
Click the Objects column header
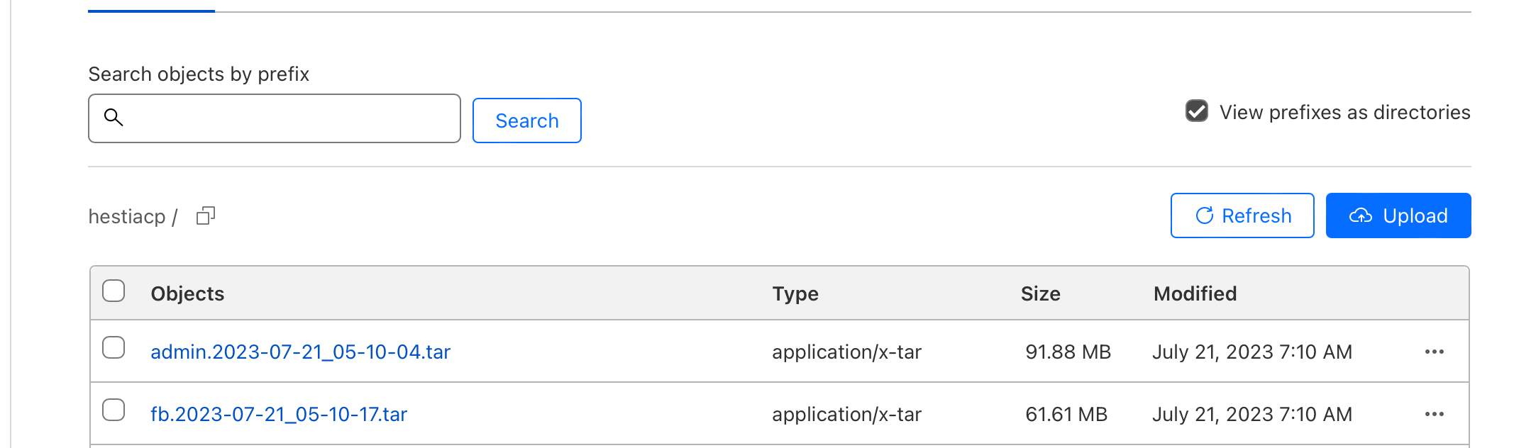click(x=187, y=293)
